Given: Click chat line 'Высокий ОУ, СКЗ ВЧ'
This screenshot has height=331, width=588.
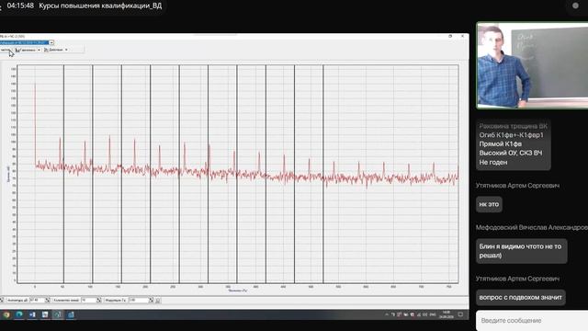Looking at the screenshot, I should coord(511,154).
